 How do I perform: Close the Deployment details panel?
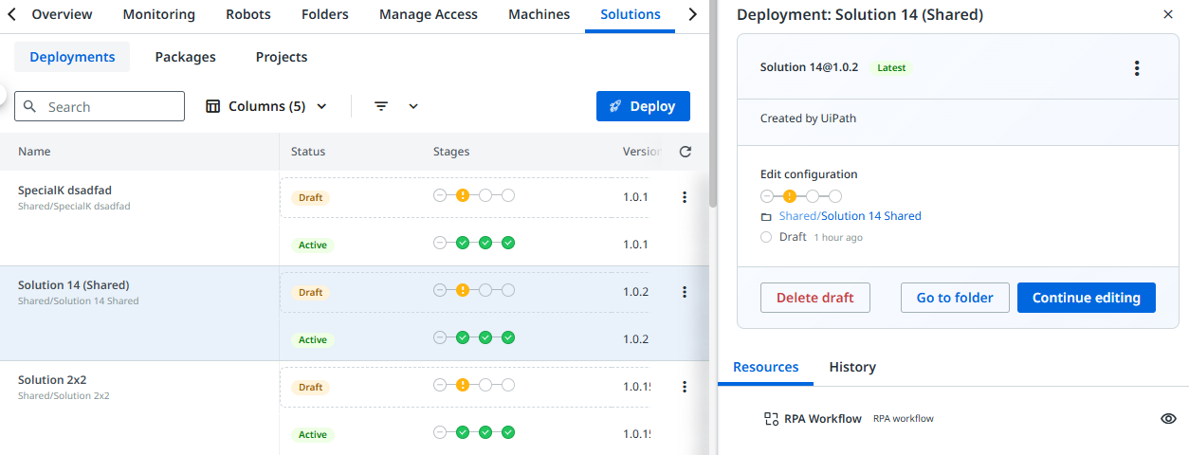(x=1167, y=15)
